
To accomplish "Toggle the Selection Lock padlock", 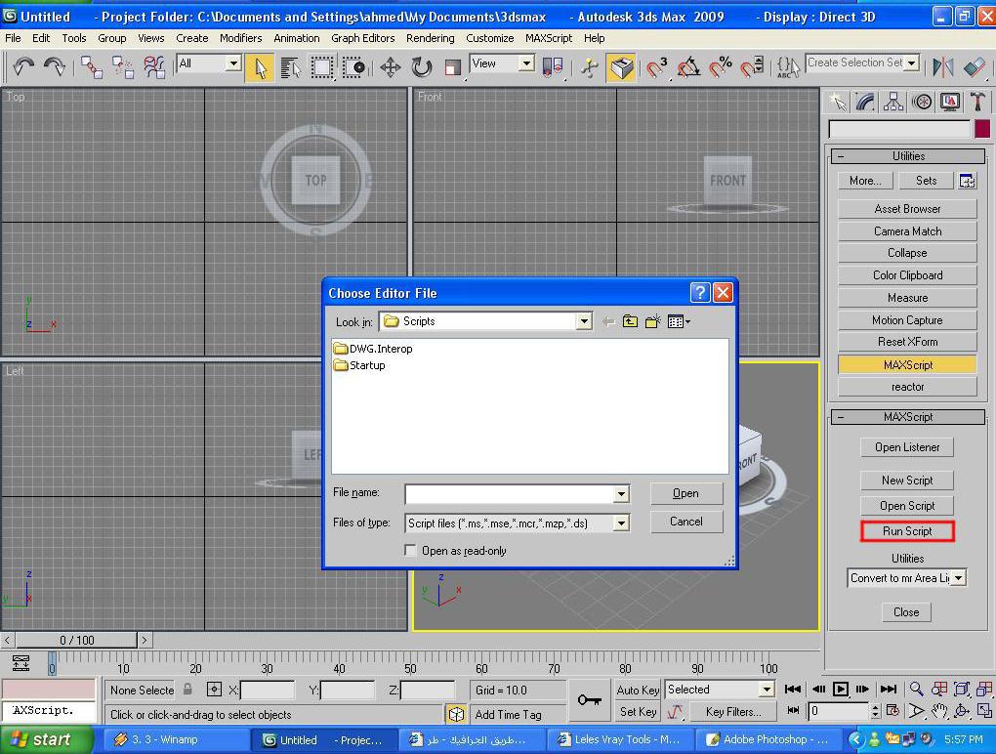I will (x=188, y=690).
